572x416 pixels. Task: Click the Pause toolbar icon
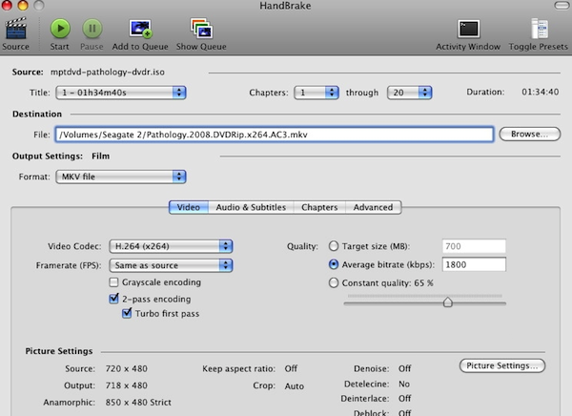[92, 29]
